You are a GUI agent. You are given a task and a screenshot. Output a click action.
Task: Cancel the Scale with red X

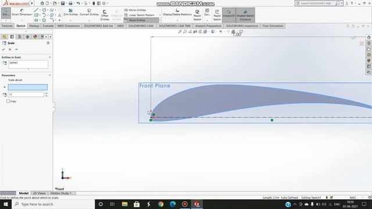pos(10,49)
